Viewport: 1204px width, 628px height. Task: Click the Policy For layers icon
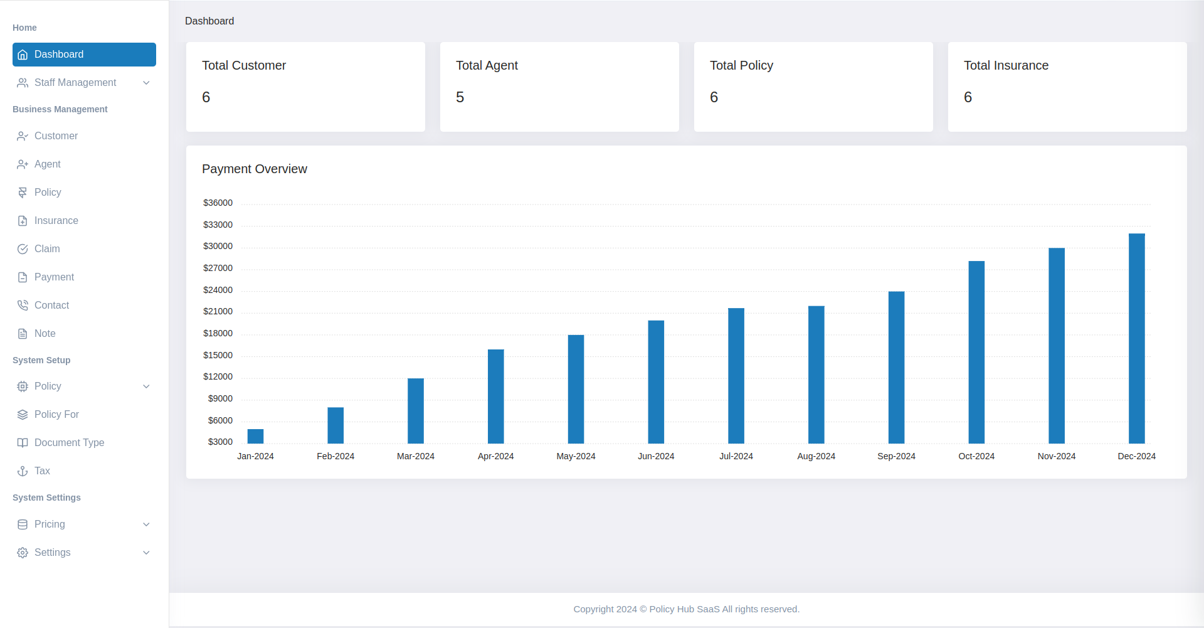tap(23, 415)
